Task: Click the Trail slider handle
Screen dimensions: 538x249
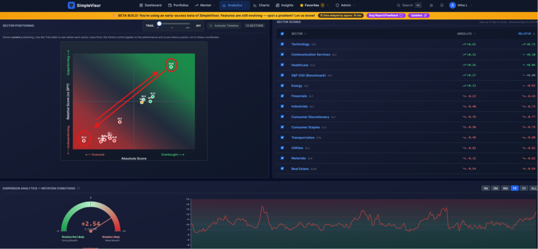Action: [x=159, y=24]
